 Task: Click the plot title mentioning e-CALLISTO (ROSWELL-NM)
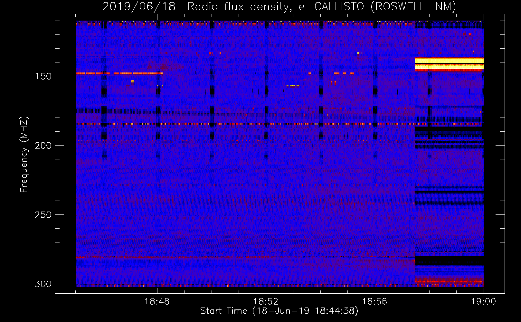279,6
